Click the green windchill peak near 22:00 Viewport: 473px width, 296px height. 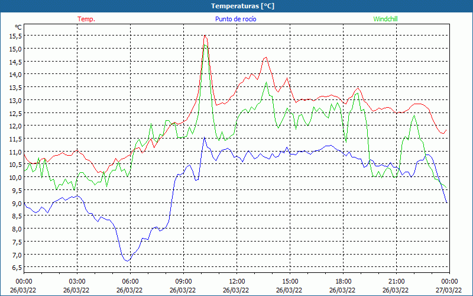tap(414, 115)
